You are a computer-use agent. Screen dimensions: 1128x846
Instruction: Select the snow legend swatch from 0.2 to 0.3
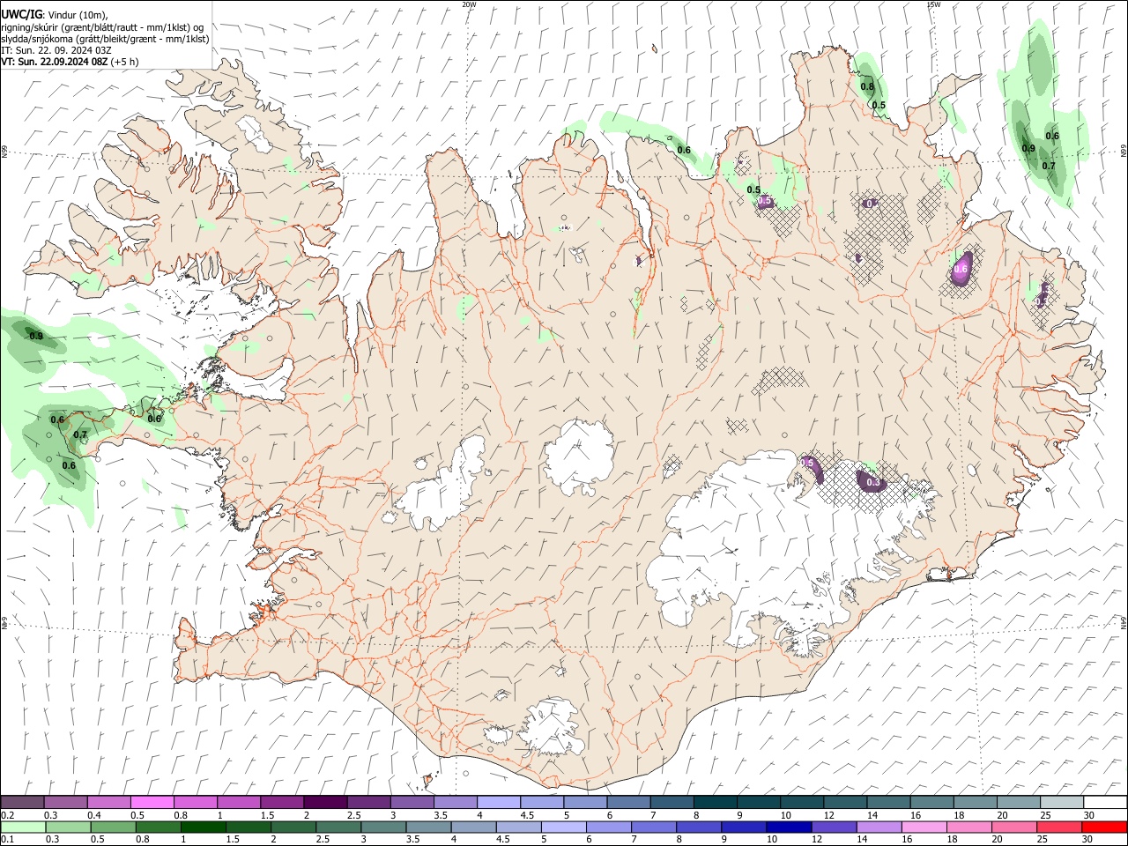[22, 802]
